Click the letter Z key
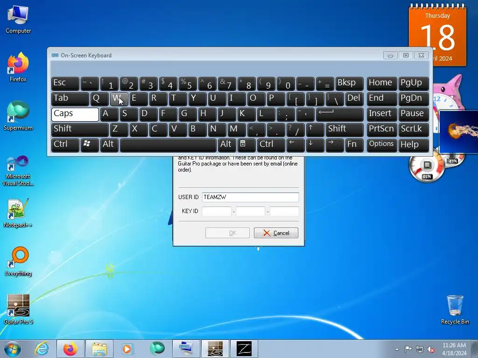This screenshot has height=358, width=478. [119, 130]
